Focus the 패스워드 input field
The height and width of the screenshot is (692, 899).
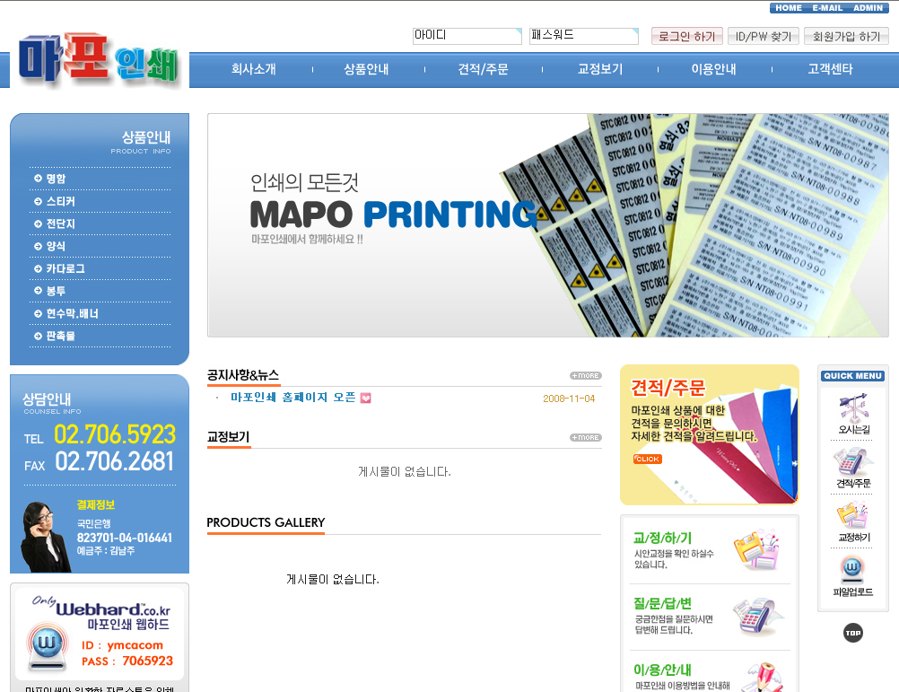[x=584, y=36]
